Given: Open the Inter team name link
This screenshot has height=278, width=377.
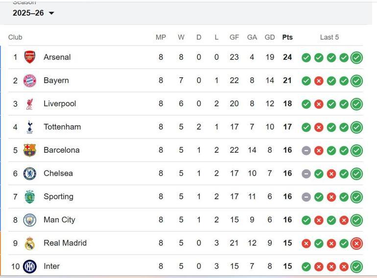Looking at the screenshot, I should 51,266.
